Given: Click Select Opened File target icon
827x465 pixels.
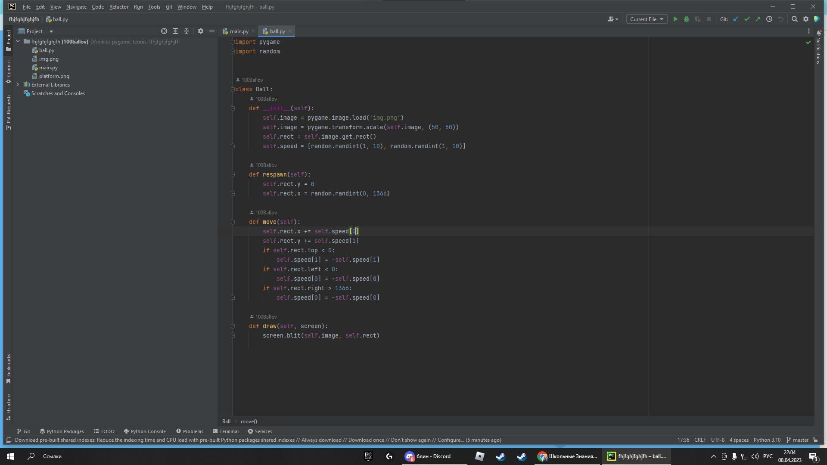Looking at the screenshot, I should click(x=164, y=31).
